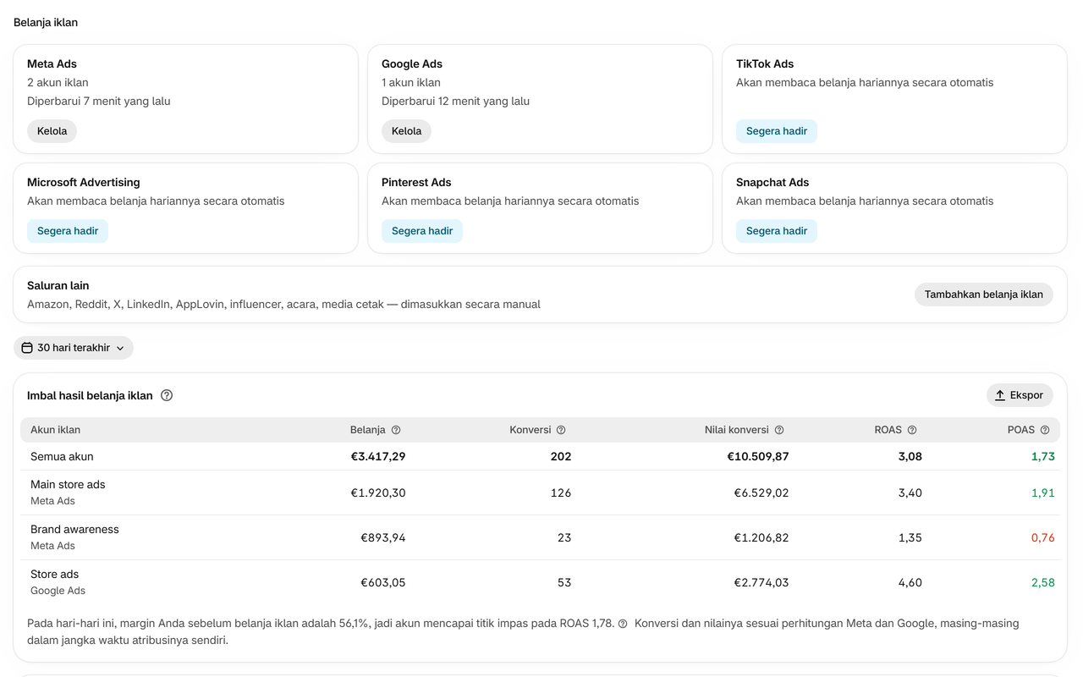Click the Saluran lain heading
Viewport: 1083px width, 677px height.
pyautogui.click(x=58, y=285)
